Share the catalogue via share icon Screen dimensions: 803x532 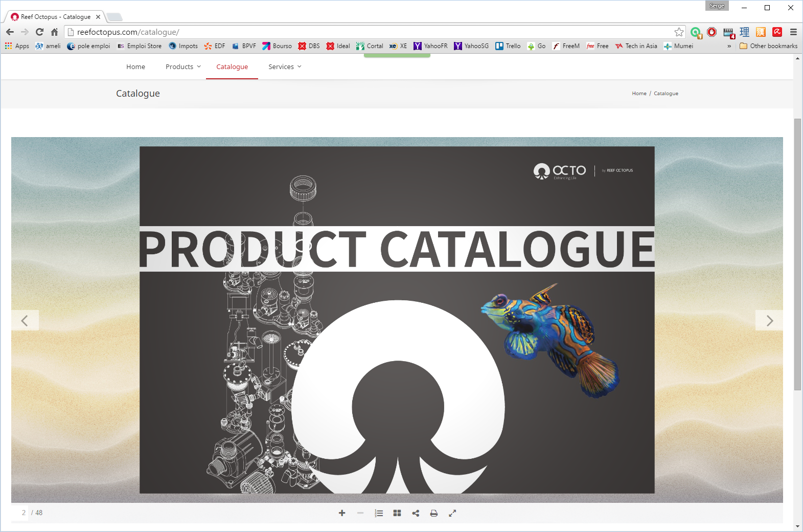[x=416, y=513]
